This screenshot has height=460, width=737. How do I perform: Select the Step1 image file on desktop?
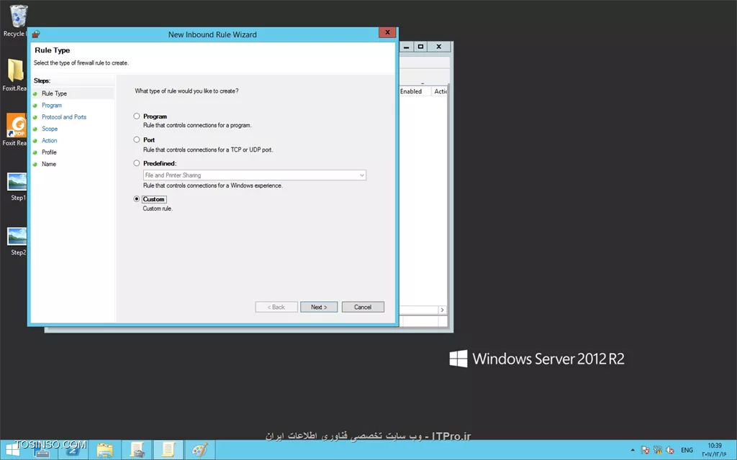(x=17, y=186)
